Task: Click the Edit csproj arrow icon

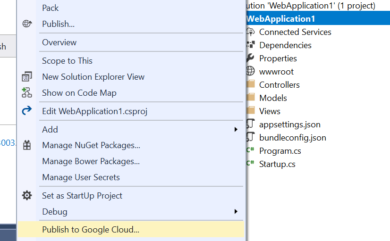Action: [27, 111]
